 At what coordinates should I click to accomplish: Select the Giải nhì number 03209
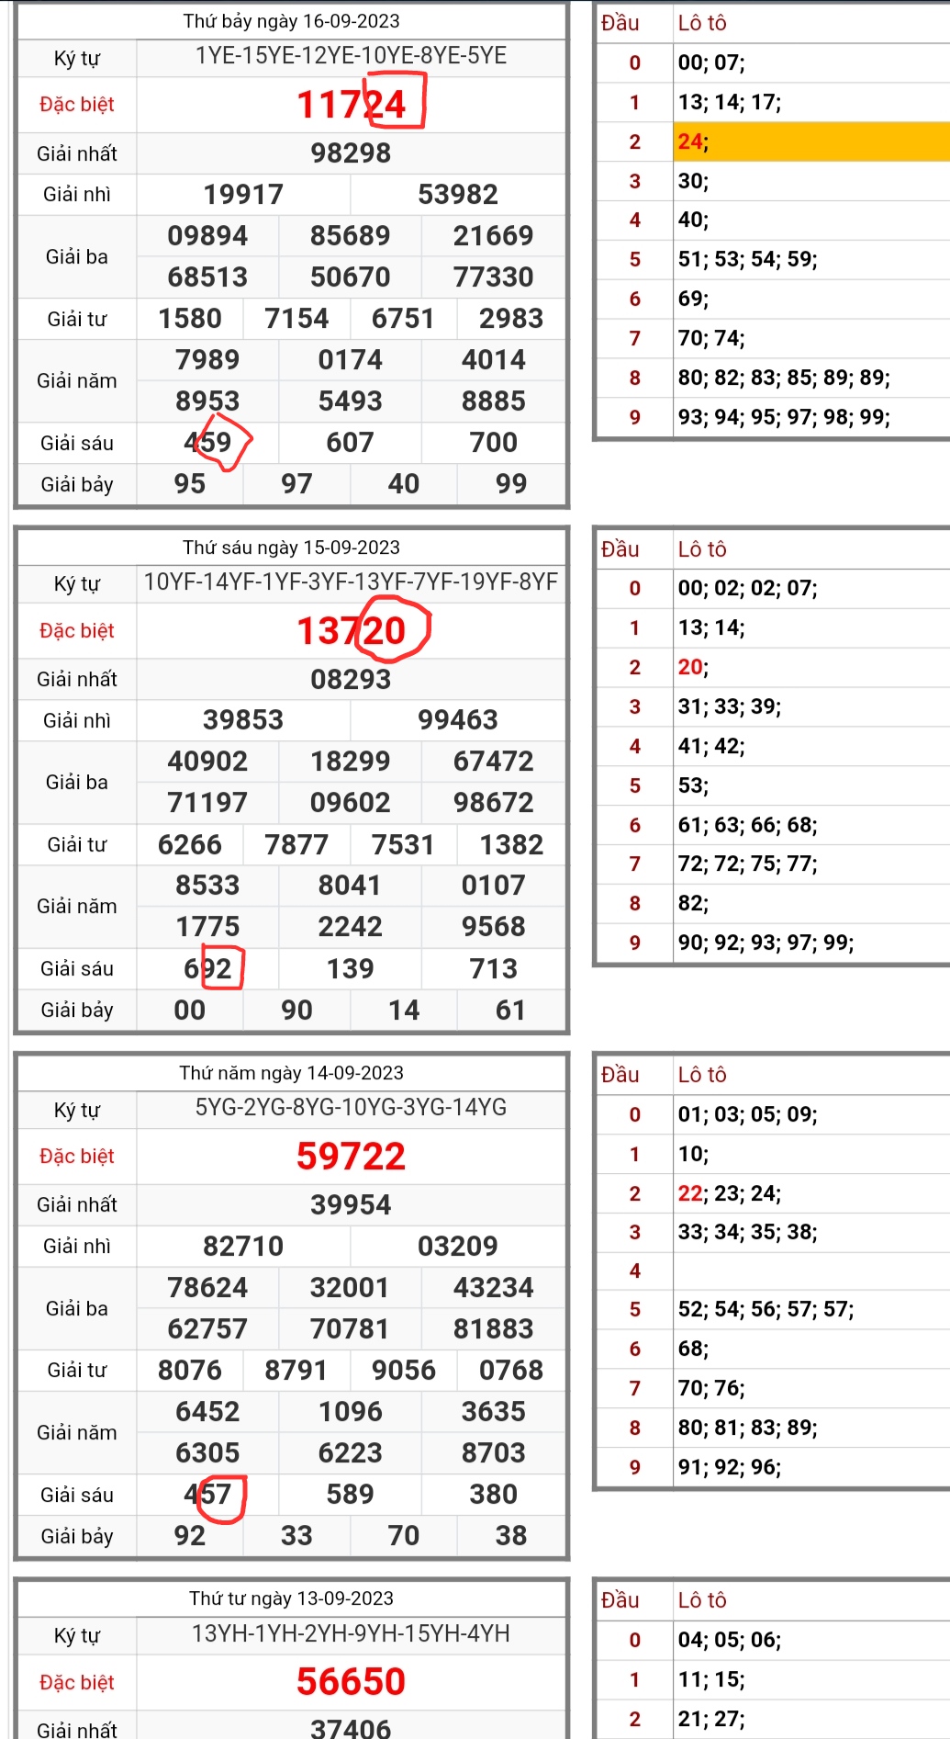pyautogui.click(x=458, y=1247)
